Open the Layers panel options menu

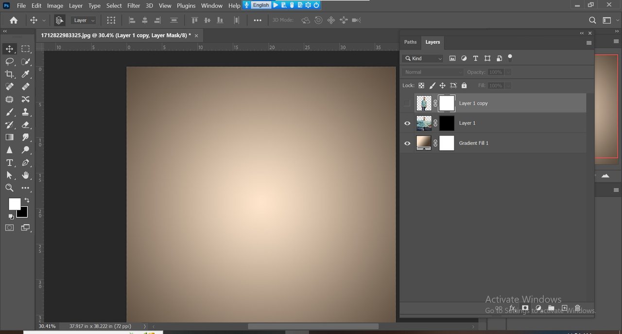589,43
